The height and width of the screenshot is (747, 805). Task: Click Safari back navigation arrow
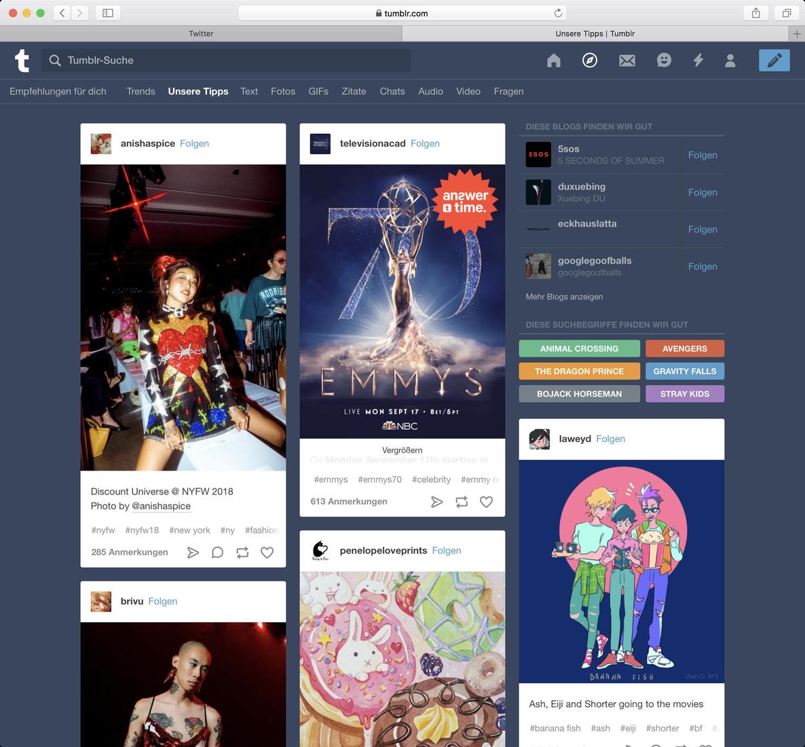click(x=62, y=13)
